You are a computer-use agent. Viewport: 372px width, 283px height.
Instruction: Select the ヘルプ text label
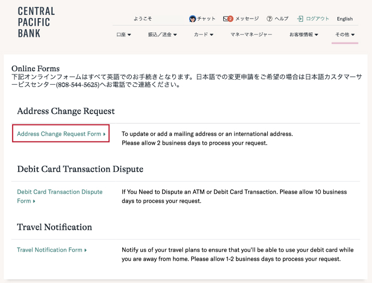(281, 19)
